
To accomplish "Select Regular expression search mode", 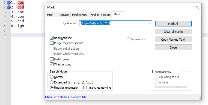I will [52, 88].
